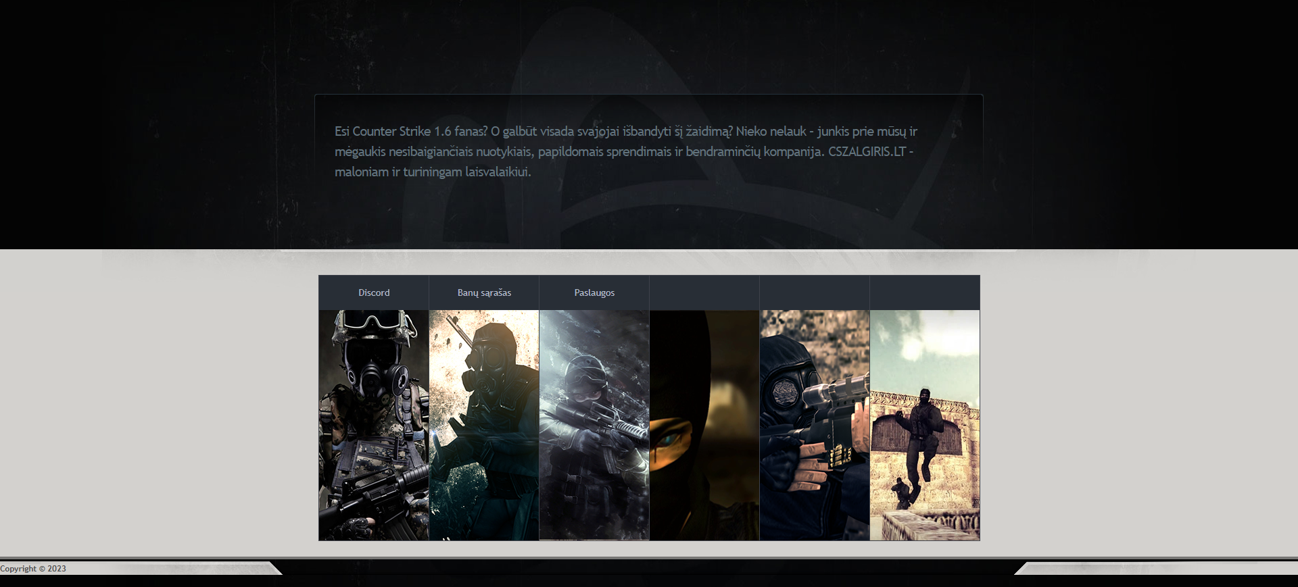This screenshot has width=1298, height=587.
Task: Click the gas-mask soldier image under Discord
Action: (x=374, y=425)
